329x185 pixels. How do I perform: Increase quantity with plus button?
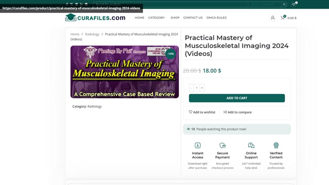tap(202, 88)
